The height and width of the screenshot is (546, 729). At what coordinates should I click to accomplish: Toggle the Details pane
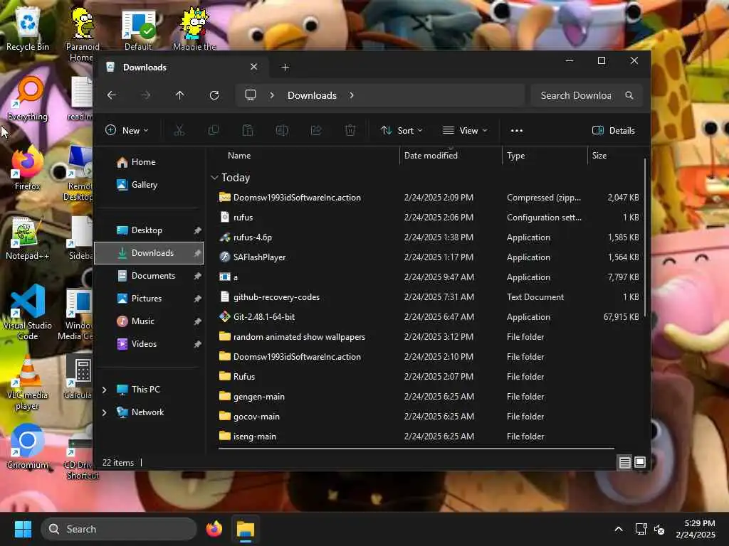coord(613,131)
